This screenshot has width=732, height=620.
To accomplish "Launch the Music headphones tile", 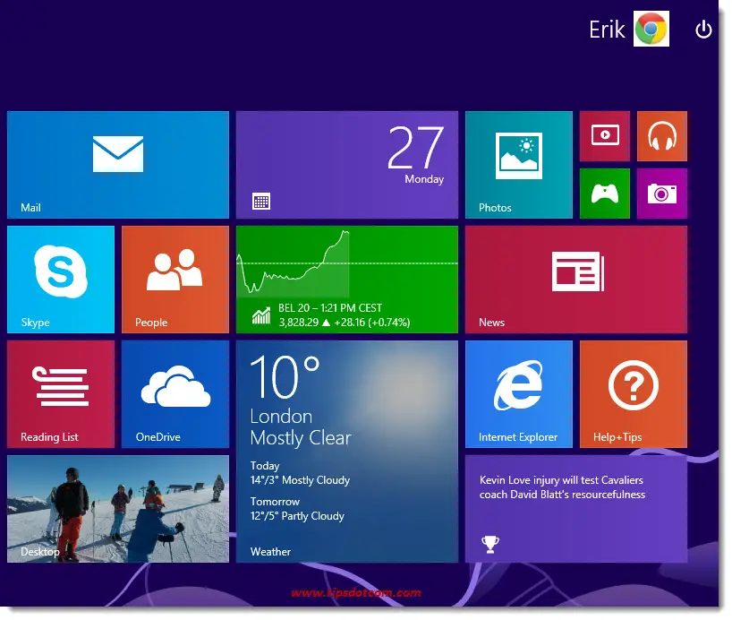I will point(662,136).
